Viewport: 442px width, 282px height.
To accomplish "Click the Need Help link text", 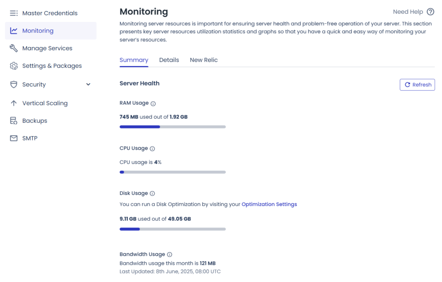I will click(x=408, y=12).
